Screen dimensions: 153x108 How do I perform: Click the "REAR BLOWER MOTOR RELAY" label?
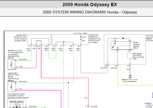(136, 45)
